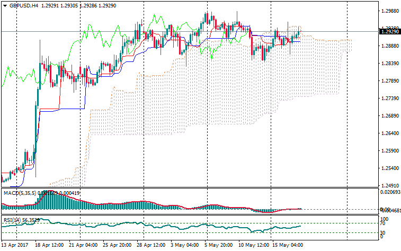This screenshot has height=251, width=401.
Task: Click the high price 1.29305 in header
Action: pos(90,5)
